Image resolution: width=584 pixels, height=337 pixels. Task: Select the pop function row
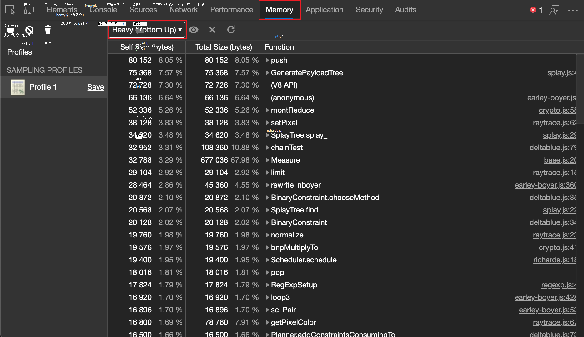(x=342, y=272)
